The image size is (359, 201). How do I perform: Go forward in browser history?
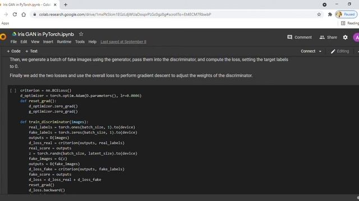point(6,15)
